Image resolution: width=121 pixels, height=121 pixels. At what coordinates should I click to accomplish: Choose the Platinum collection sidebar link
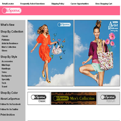pos(5,40)
